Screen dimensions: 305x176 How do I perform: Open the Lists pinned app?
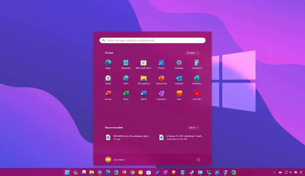point(179,95)
